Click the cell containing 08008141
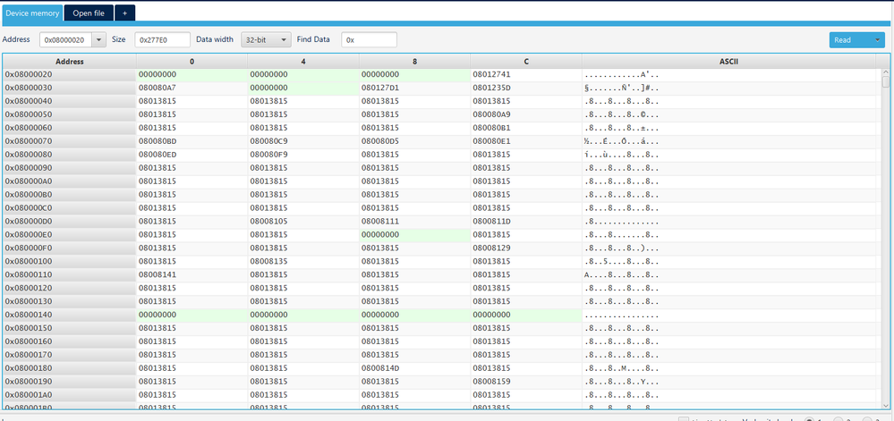This screenshot has height=421, width=894. pyautogui.click(x=192, y=275)
